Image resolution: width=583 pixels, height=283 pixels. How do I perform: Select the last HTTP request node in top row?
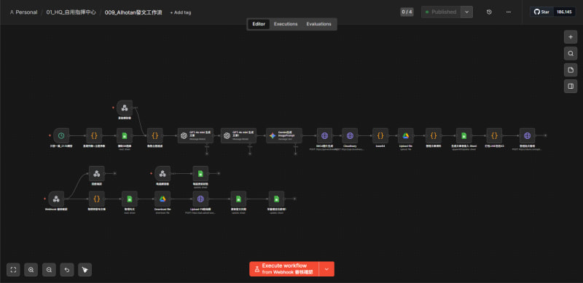pos(527,136)
